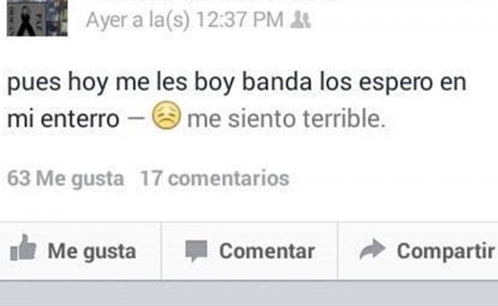Open the post via 'Ayer a la(s)' timestamp
The image size is (498, 306).
coord(138,20)
